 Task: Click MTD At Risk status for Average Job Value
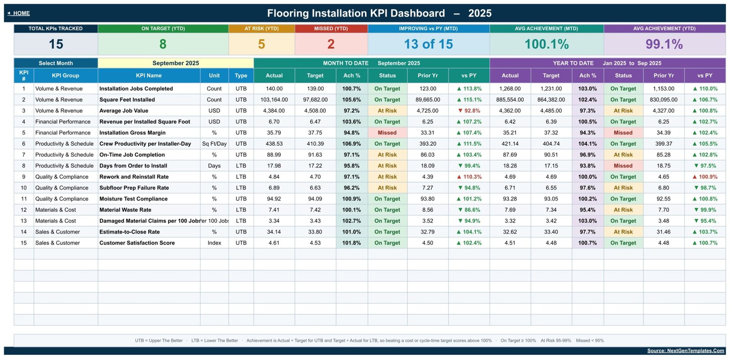(387, 111)
